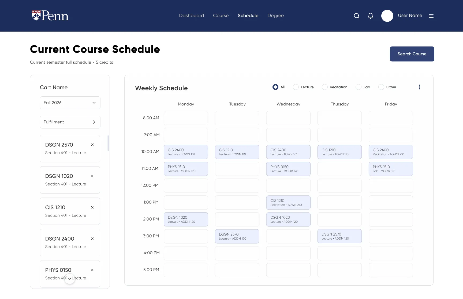This screenshot has width=463, height=299.
Task: Click the user avatar circle
Action: click(x=387, y=16)
